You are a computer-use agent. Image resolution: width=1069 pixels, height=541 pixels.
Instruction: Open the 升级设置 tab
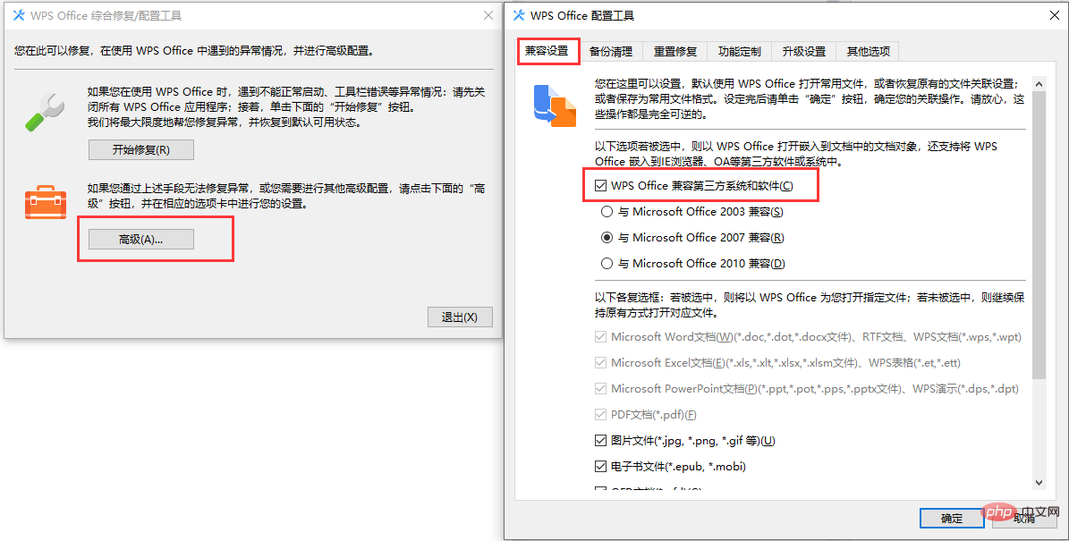click(804, 52)
